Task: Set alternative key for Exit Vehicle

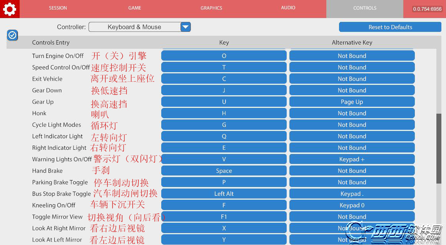Action: [352, 79]
